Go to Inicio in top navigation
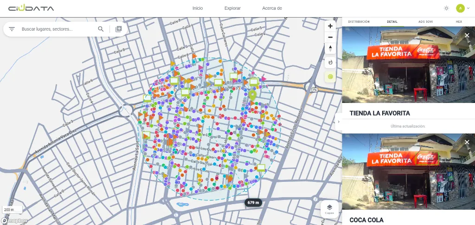The width and height of the screenshot is (475, 225). pos(198,8)
